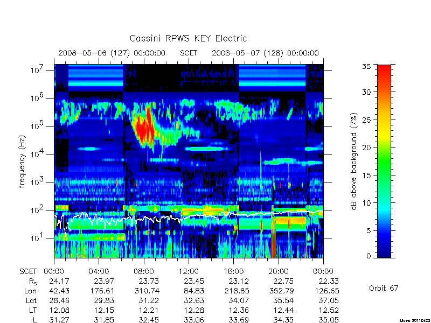Click the "Lat" row label

pyautogui.click(x=31, y=301)
